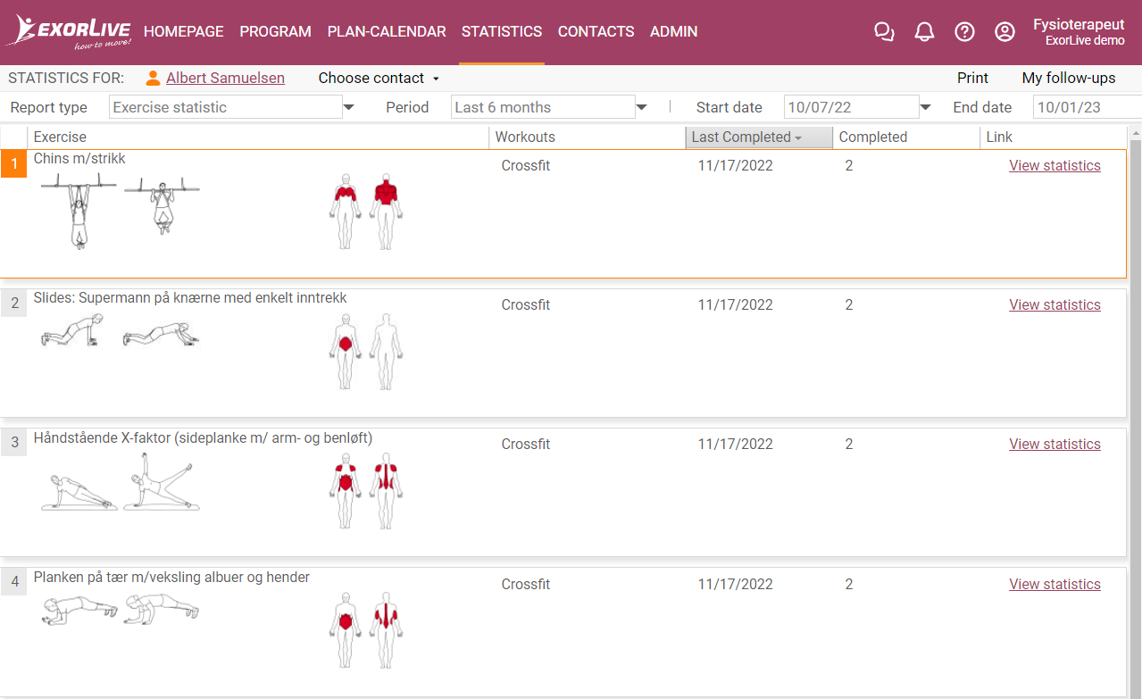Sort by Completed column header
Screen dimensions: 1142x699
(906, 137)
